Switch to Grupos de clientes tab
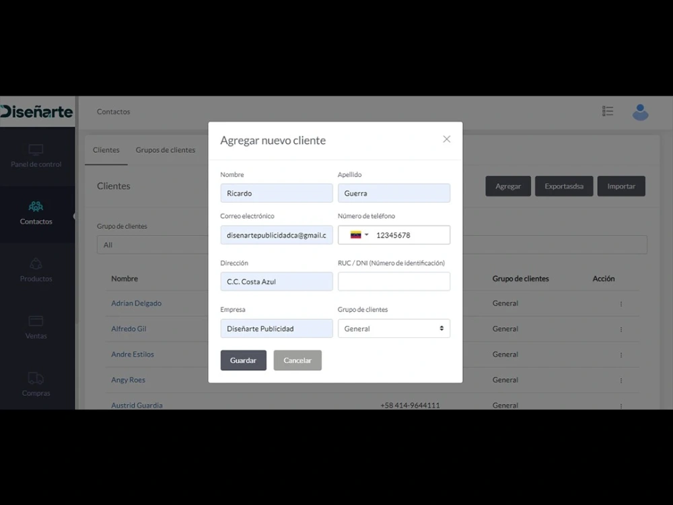 [166, 150]
